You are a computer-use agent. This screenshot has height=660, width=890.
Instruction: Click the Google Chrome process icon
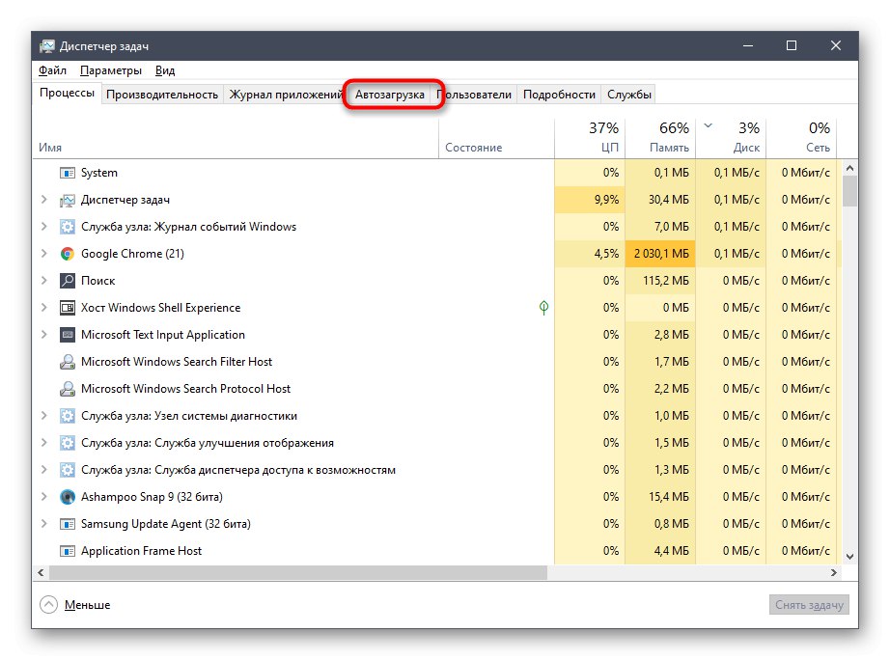pos(68,254)
